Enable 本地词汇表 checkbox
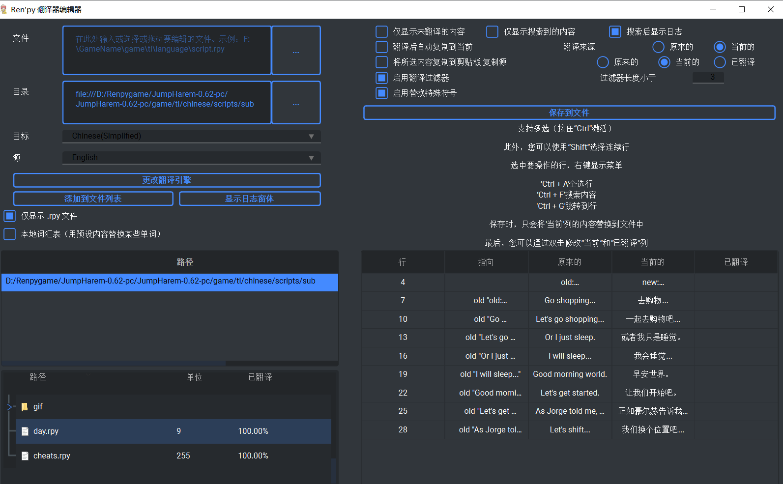Screen dimensions: 783x484 9,234
